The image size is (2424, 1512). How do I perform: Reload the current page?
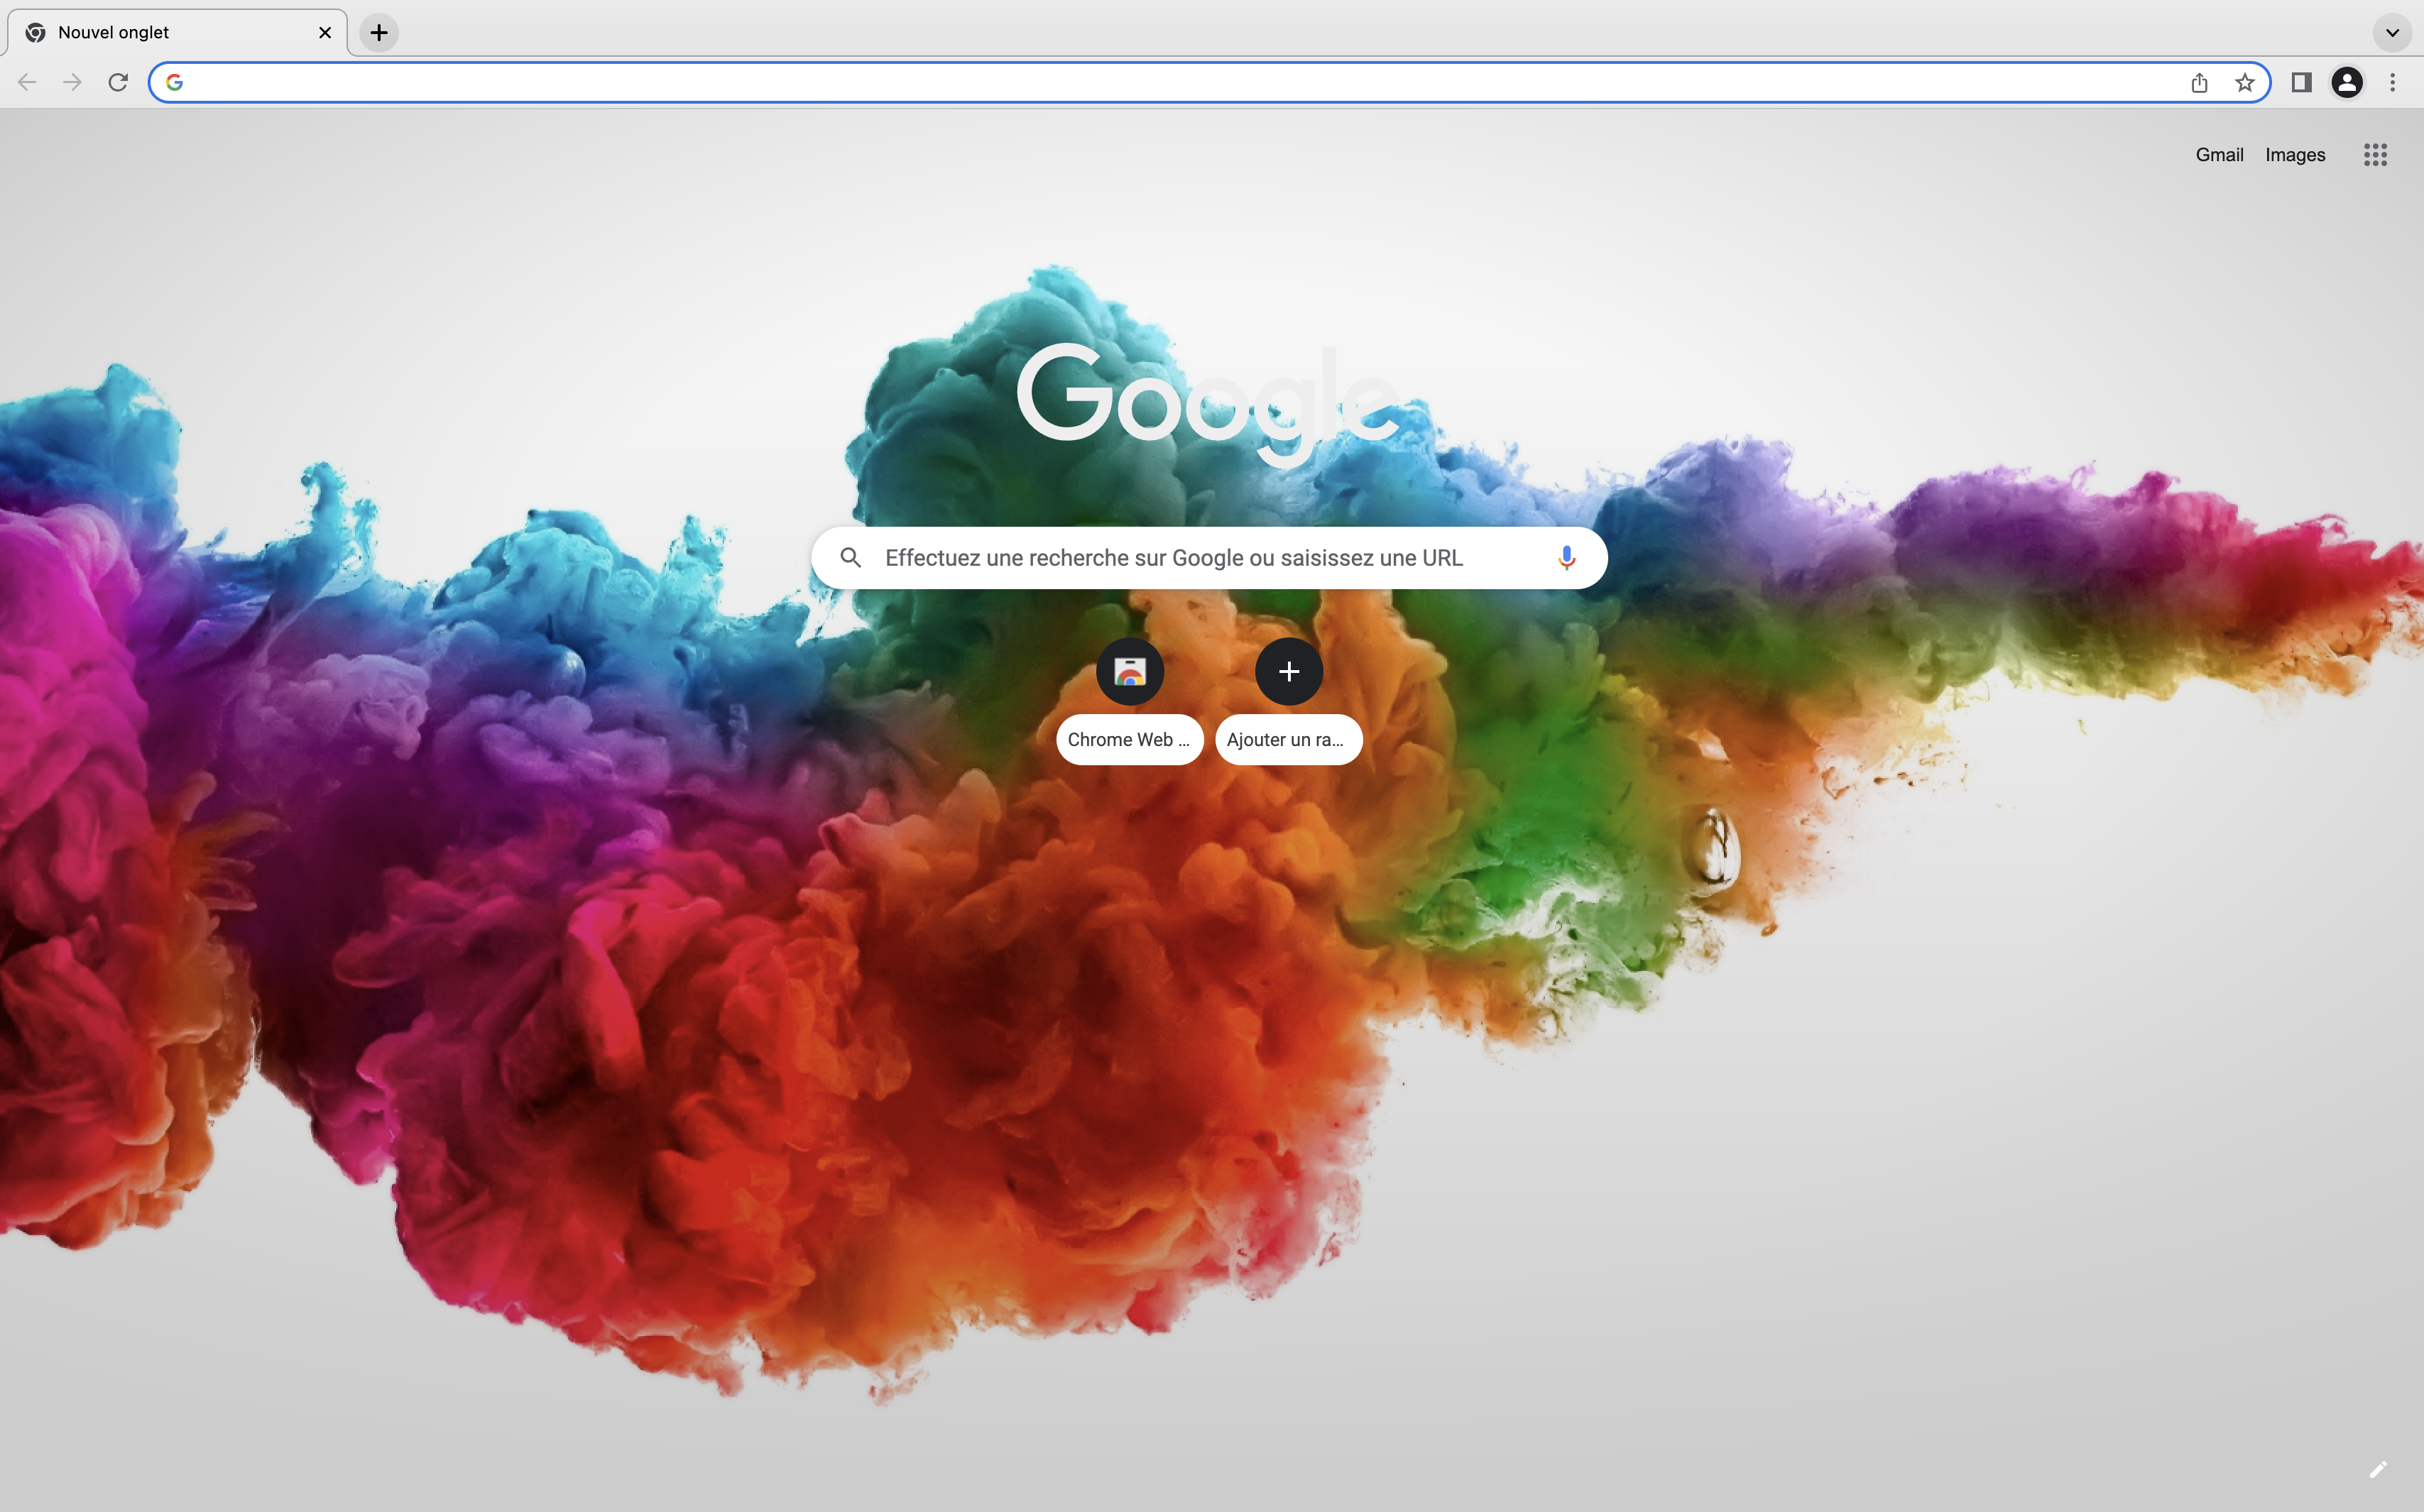click(x=118, y=82)
